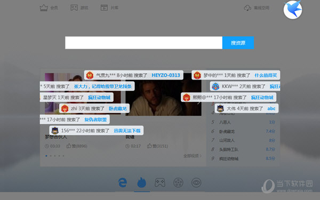This screenshot has width=320, height=200.
Task: Click the masked avatar beside 156*** entry
Action: point(55,131)
